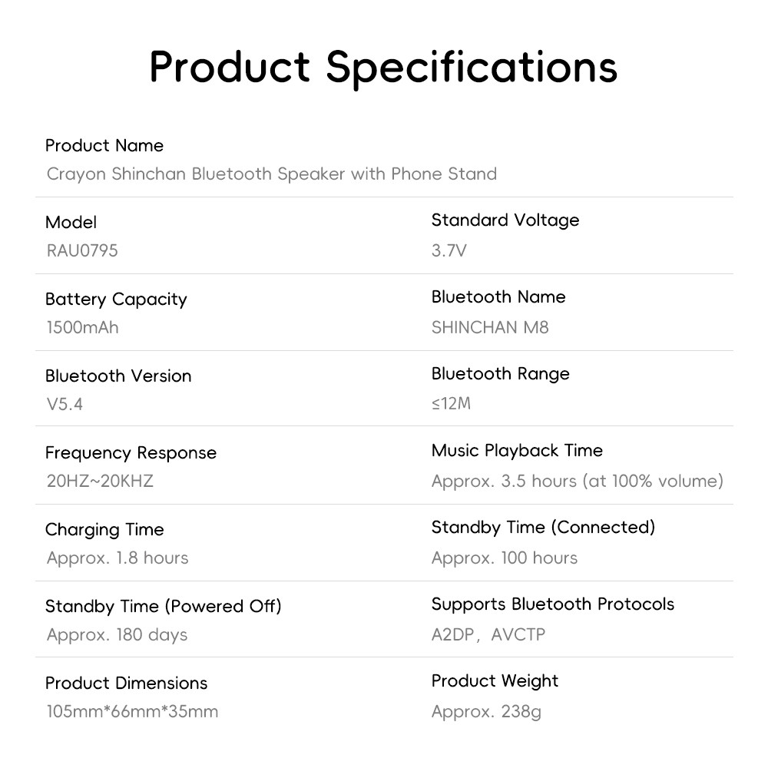The height and width of the screenshot is (768, 768).
Task: Click the 20HZ~20KHZ frequency value
Action: 100,481
